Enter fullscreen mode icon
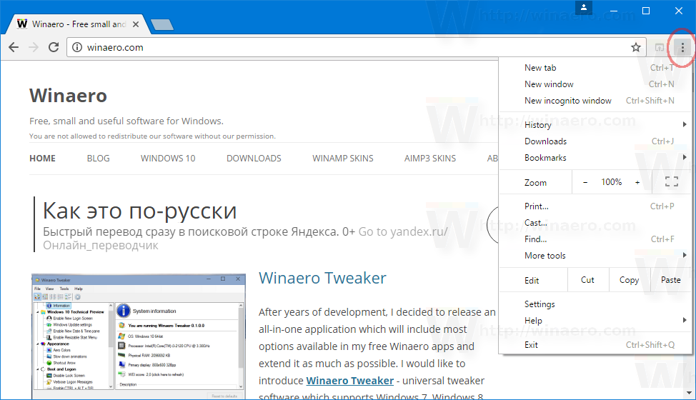This screenshot has height=400, width=696. tap(672, 181)
